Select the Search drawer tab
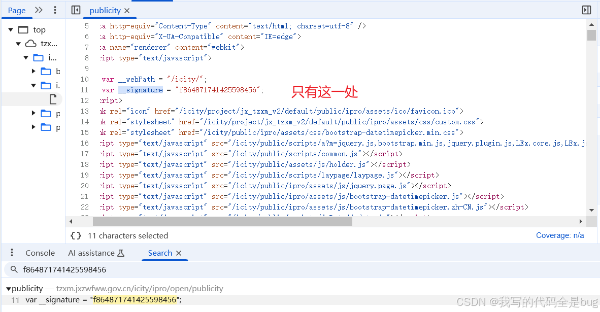Screen dimensions: 600x312 pos(160,253)
